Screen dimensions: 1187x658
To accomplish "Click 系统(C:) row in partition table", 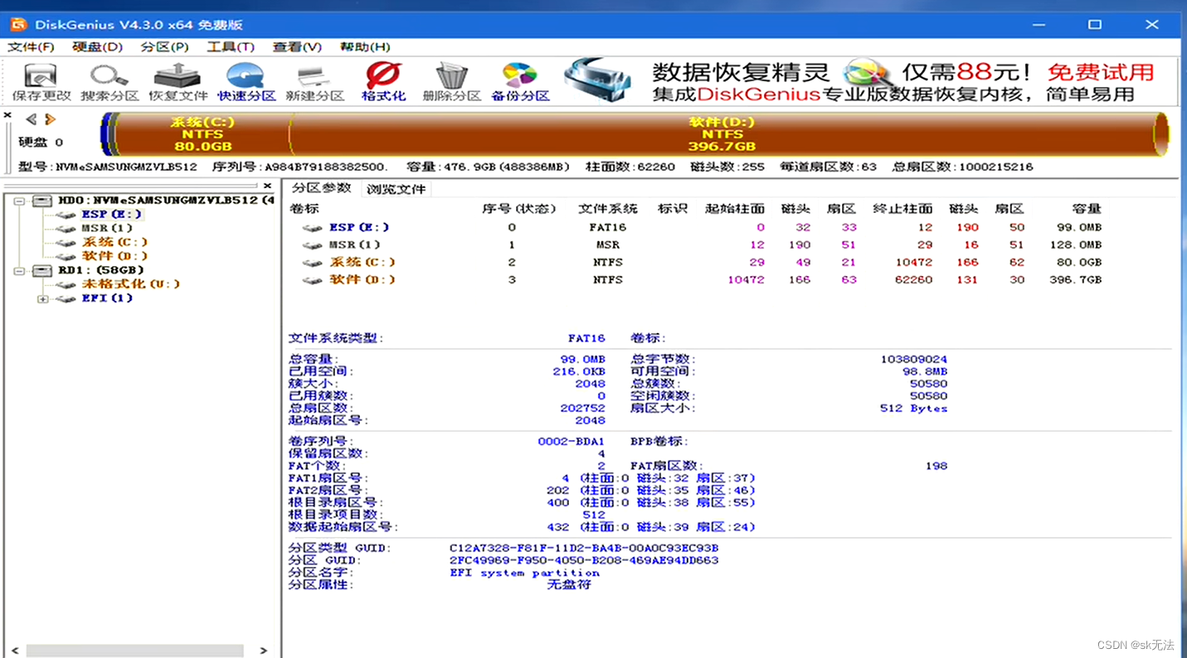I will 702,262.
